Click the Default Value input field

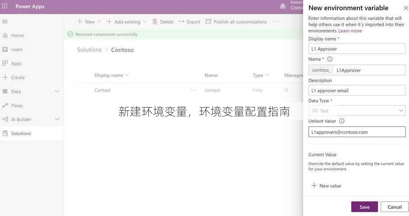[x=357, y=132]
